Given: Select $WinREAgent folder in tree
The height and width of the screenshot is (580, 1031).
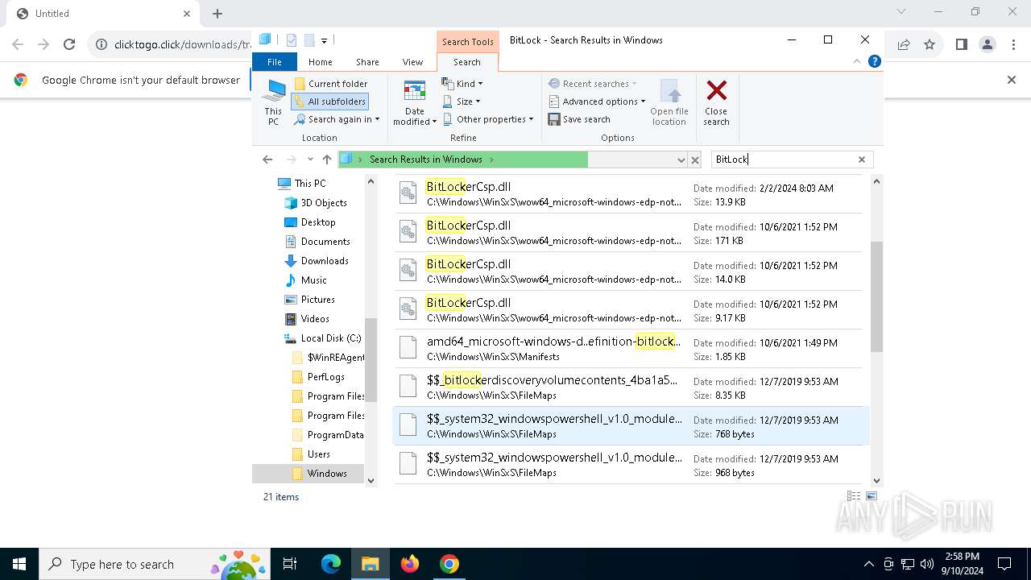Looking at the screenshot, I should pyautogui.click(x=336, y=358).
